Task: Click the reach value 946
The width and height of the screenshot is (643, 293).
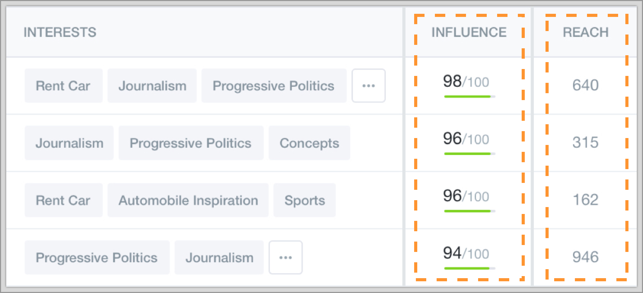Action: [585, 257]
